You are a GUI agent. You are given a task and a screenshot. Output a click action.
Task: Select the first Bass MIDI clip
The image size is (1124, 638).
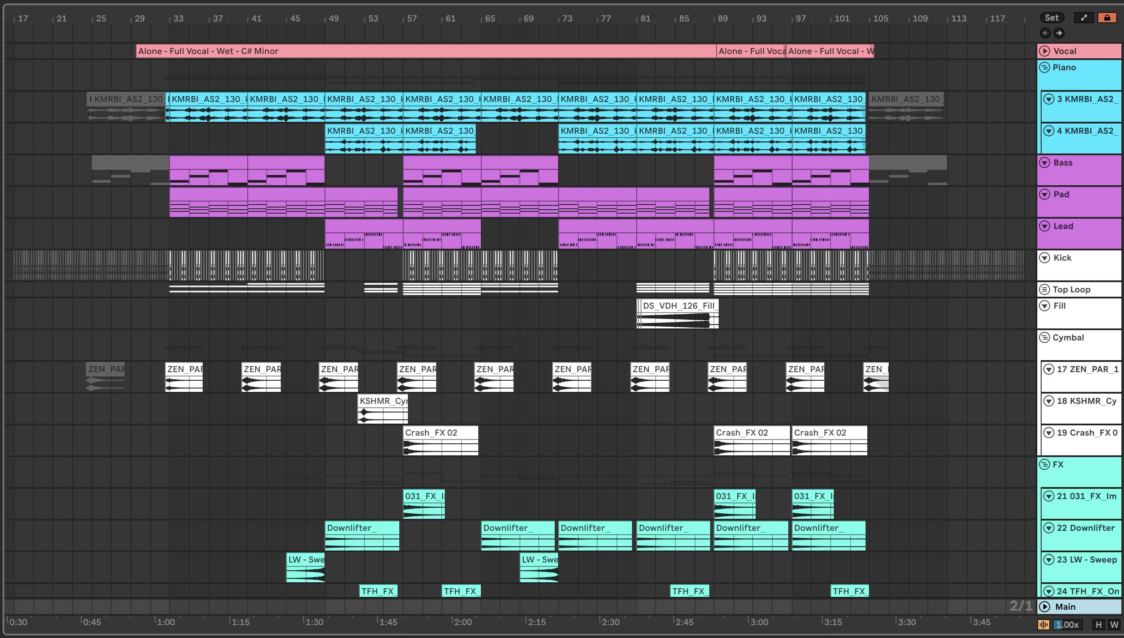coord(208,171)
